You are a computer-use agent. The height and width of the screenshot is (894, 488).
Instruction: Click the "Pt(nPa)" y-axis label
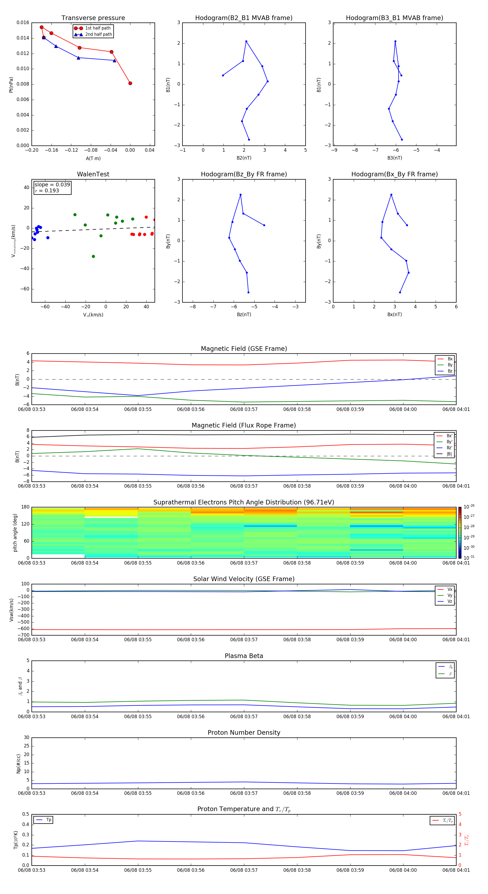(x=11, y=84)
